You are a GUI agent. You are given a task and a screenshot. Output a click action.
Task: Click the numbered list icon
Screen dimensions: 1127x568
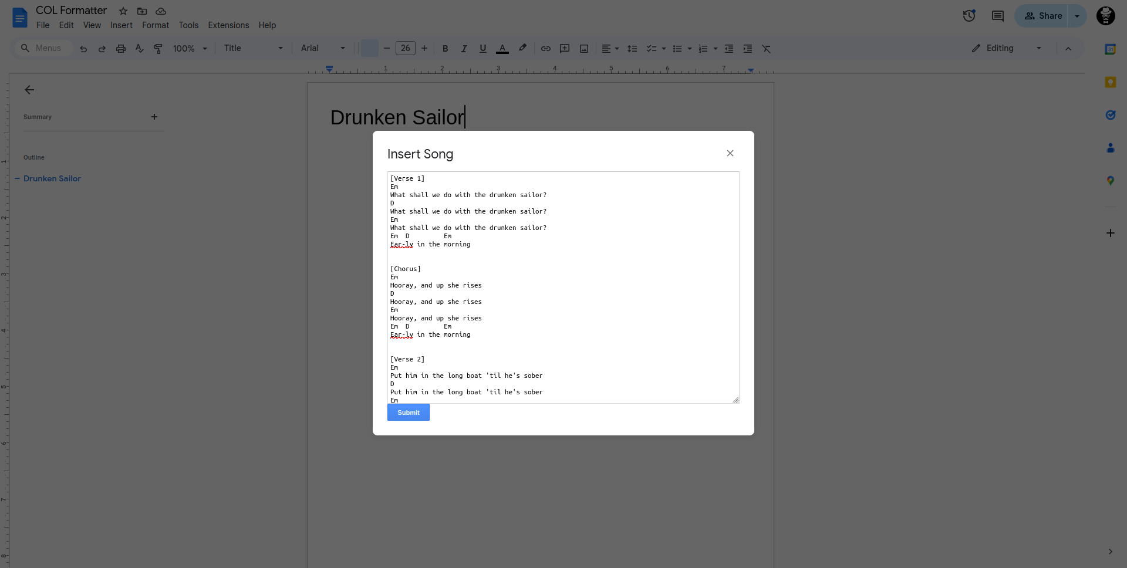(703, 49)
